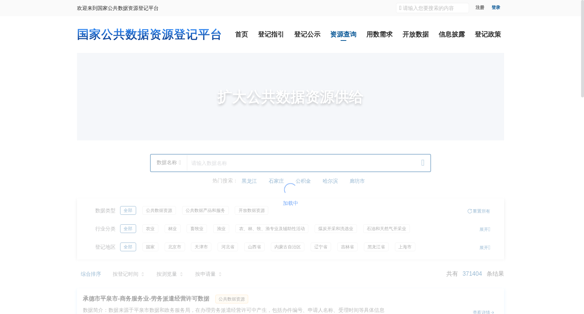Open the 登记公示 menu item
The height and width of the screenshot is (314, 584).
tap(307, 34)
